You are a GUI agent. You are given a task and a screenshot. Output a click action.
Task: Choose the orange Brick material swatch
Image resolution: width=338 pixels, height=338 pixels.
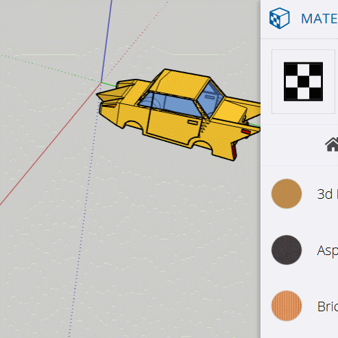point(287,306)
